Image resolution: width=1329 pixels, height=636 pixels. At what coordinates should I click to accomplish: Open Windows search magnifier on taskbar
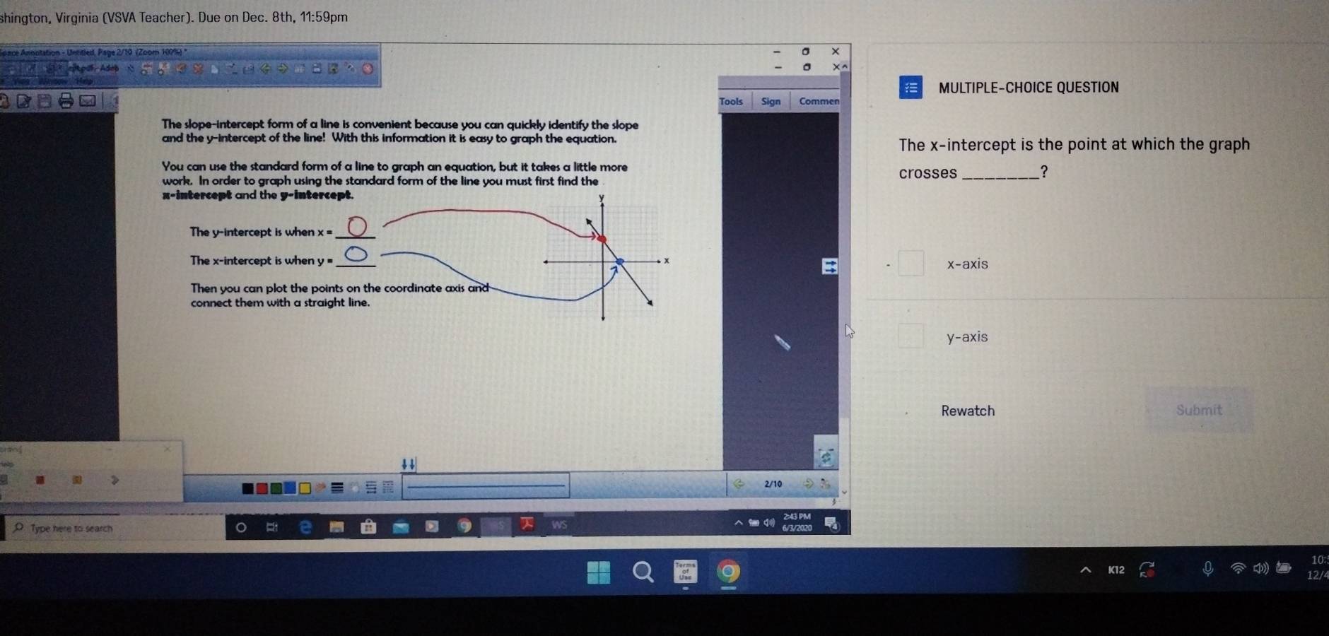[x=643, y=571]
